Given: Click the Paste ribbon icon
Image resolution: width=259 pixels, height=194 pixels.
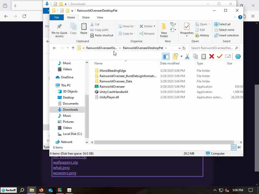Looking at the screenshot, I should coord(84,27).
